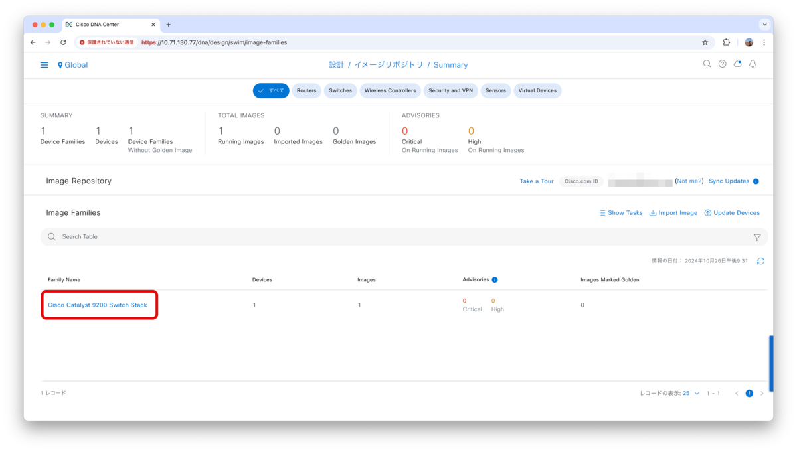Viewport: 797px width, 452px height.
Task: Select the すべて filter chip
Action: pos(271,90)
